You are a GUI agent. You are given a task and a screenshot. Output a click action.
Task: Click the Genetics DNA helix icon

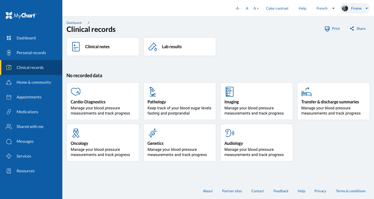[x=152, y=133]
